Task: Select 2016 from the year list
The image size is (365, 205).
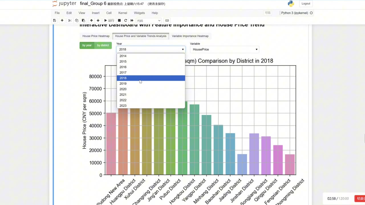Action: 151,67
